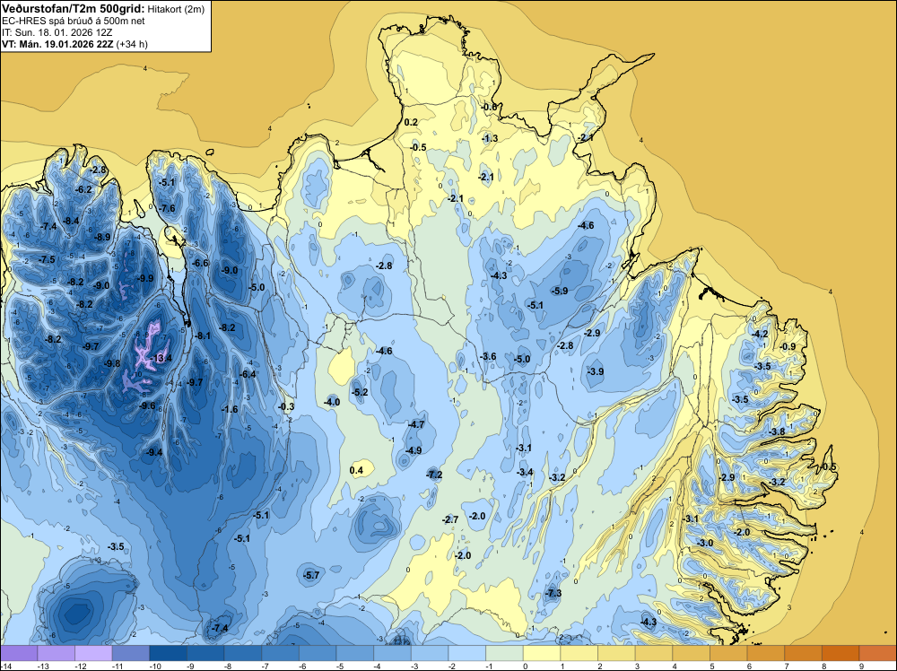Click the -1.6 temperature value
Screen dimensions: 897x671
pos(230,409)
